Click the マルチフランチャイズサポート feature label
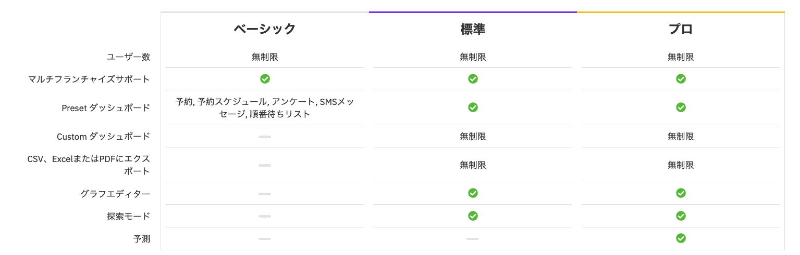This screenshot has height=255, width=800. point(89,79)
